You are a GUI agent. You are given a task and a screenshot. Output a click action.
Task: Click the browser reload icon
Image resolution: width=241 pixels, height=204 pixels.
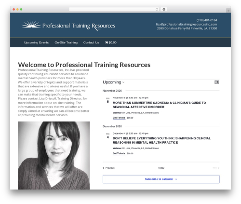coord(157,9)
